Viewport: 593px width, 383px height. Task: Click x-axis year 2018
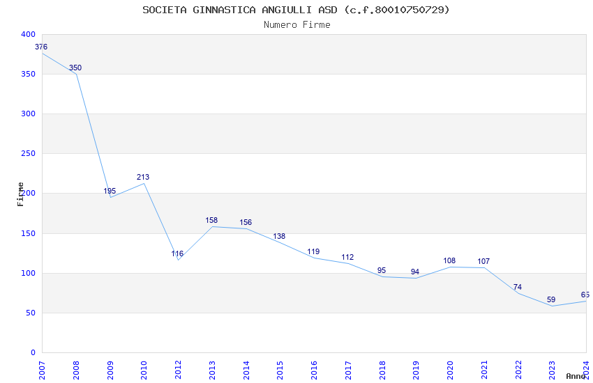click(x=382, y=370)
